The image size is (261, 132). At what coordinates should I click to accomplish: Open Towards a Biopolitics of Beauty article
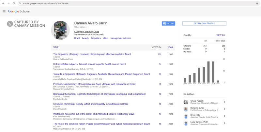coord(101,74)
